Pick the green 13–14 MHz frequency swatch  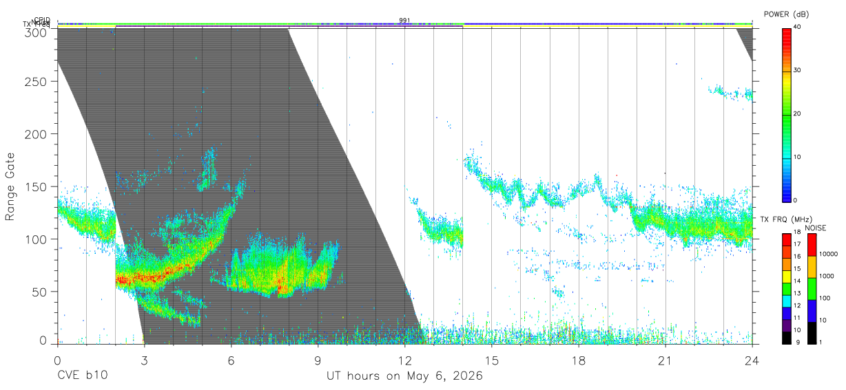(786, 288)
